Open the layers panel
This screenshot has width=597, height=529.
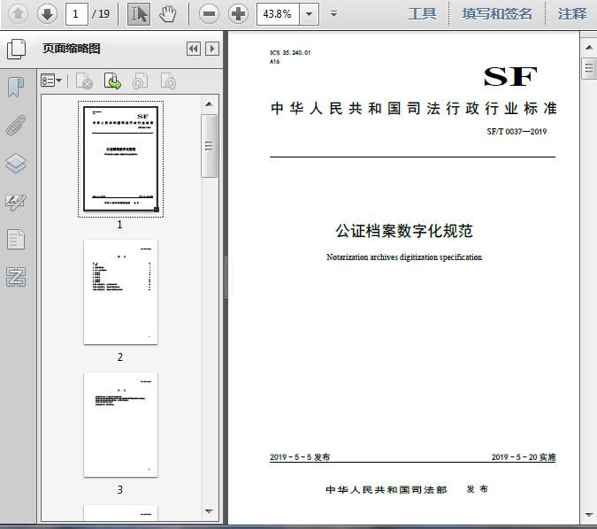pos(16,164)
